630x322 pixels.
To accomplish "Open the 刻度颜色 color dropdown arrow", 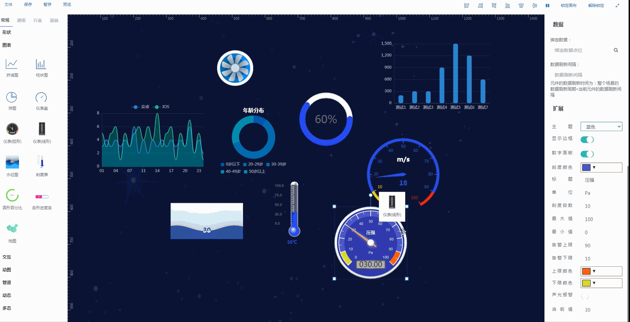I will (594, 168).
